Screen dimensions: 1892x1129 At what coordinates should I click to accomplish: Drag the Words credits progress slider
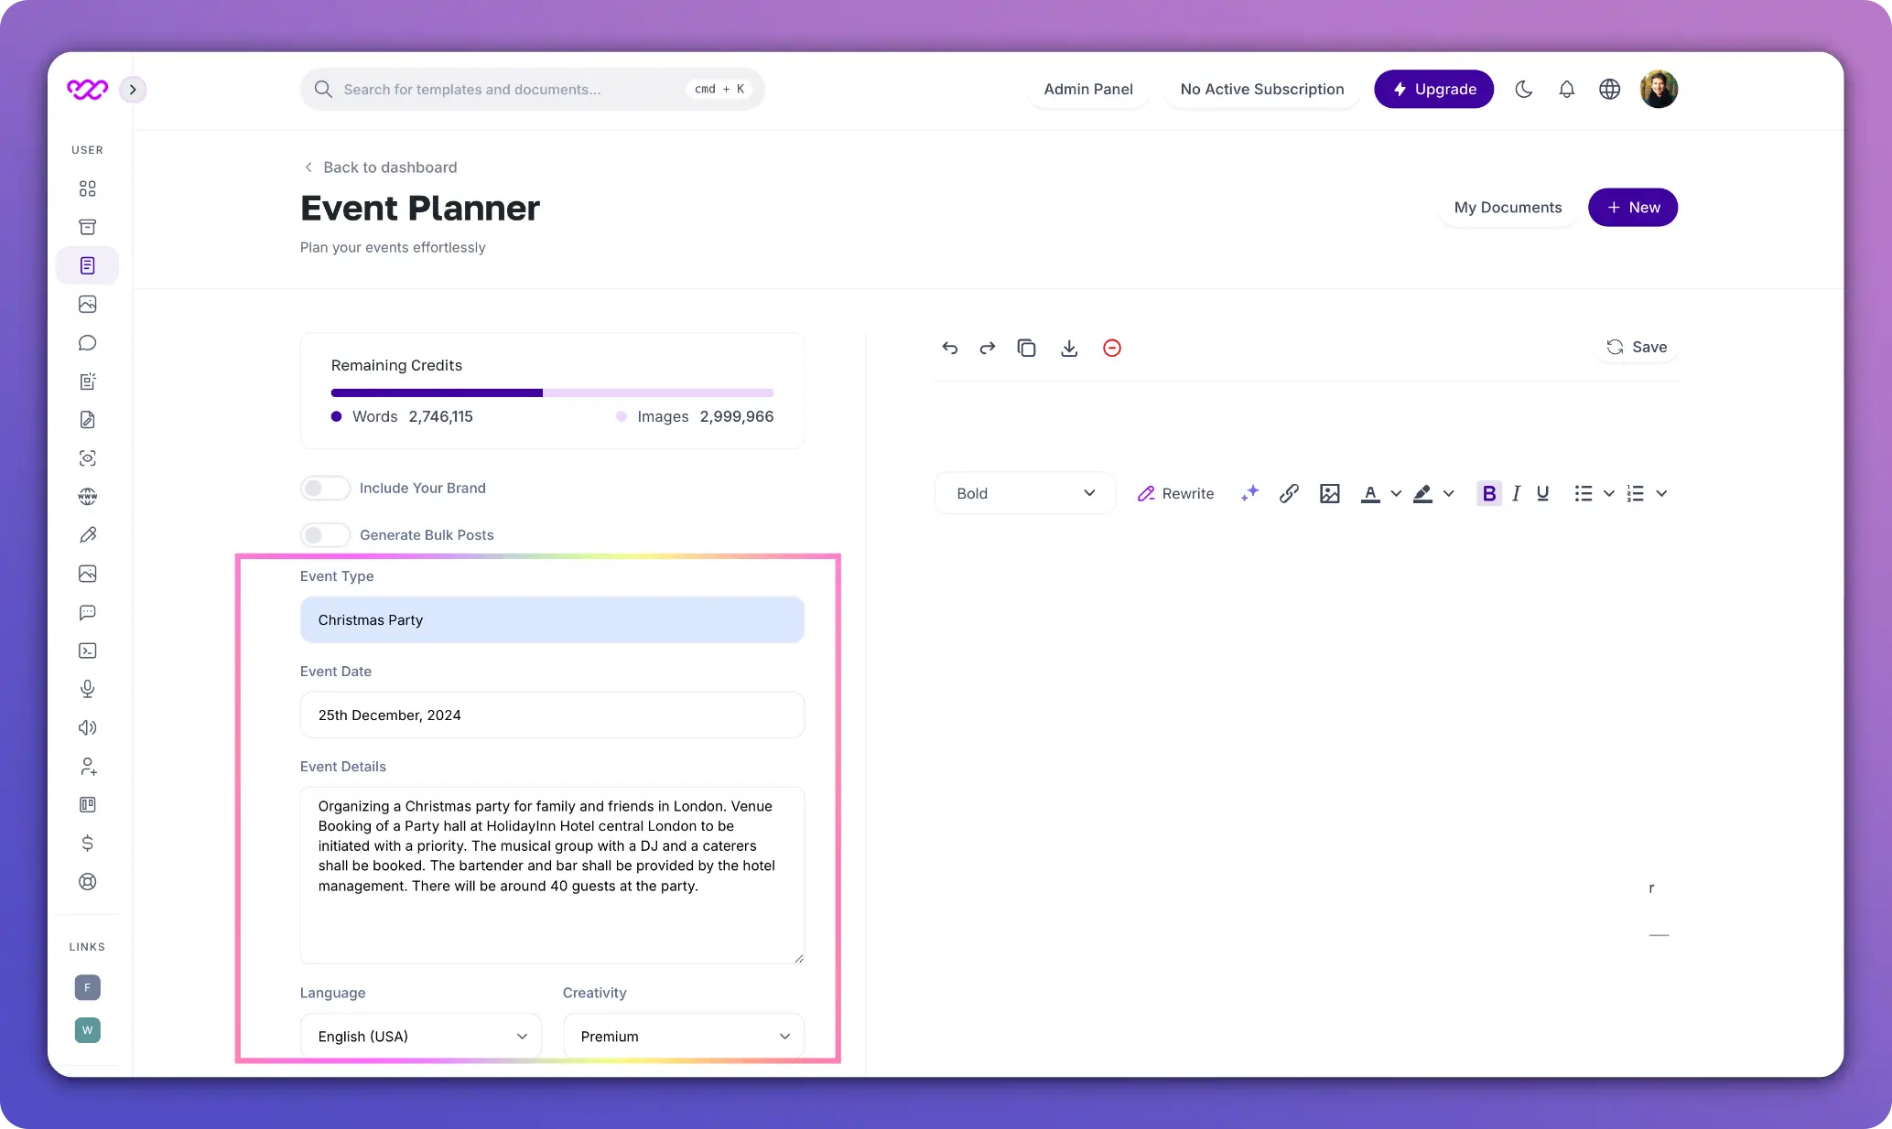pos(436,391)
